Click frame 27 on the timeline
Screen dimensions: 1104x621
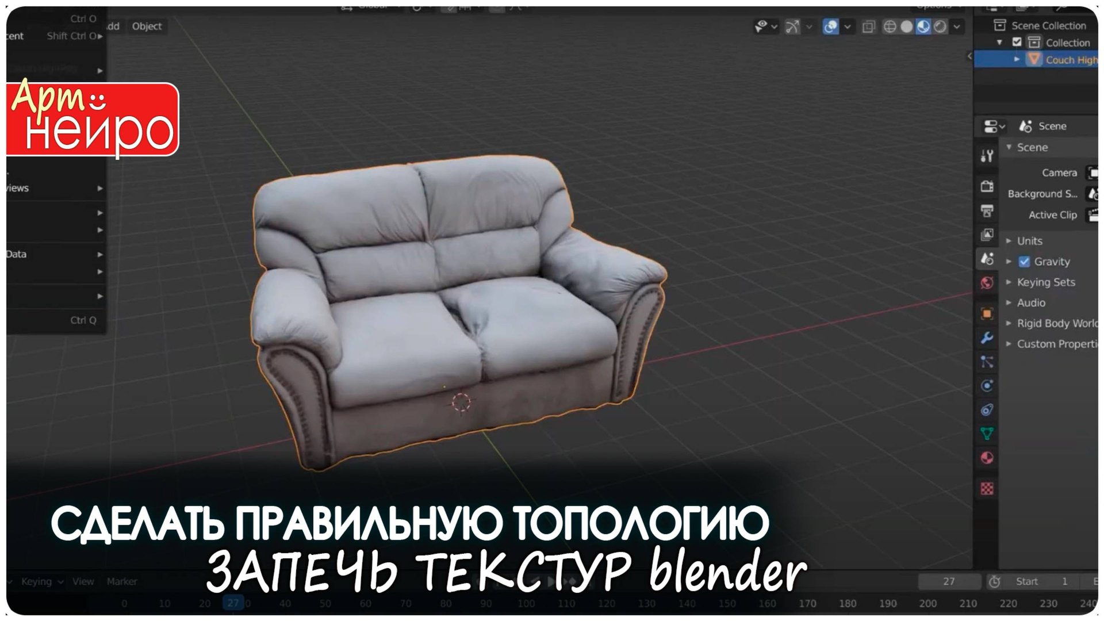tap(233, 604)
